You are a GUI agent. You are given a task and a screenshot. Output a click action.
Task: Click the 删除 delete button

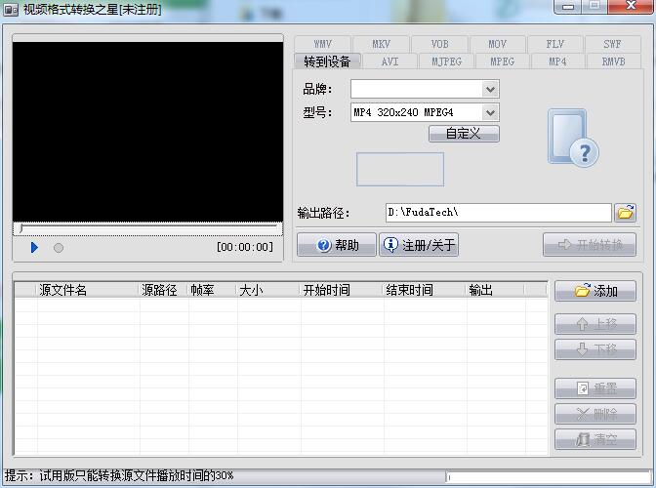pos(595,414)
